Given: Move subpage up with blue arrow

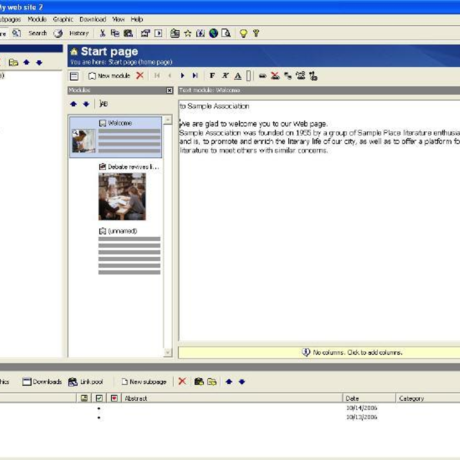Looking at the screenshot, I should [229, 381].
